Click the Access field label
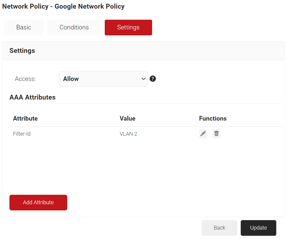287x239 pixels. click(25, 79)
